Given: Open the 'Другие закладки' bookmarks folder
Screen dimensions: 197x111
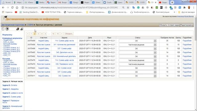Looking at the screenshot, I should (x=187, y=12).
